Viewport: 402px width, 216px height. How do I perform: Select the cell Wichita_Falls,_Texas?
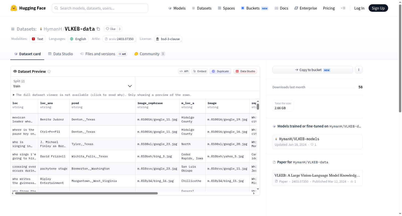click(103, 156)
